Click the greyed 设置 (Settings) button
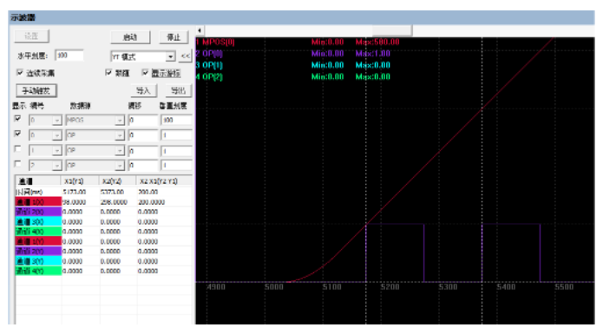The height and width of the screenshot is (334, 603). (x=31, y=36)
